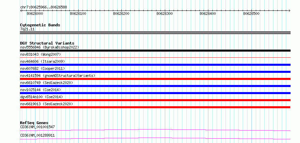Click the 80626000 ruler tick label

pyautogui.click(x=35, y=13)
